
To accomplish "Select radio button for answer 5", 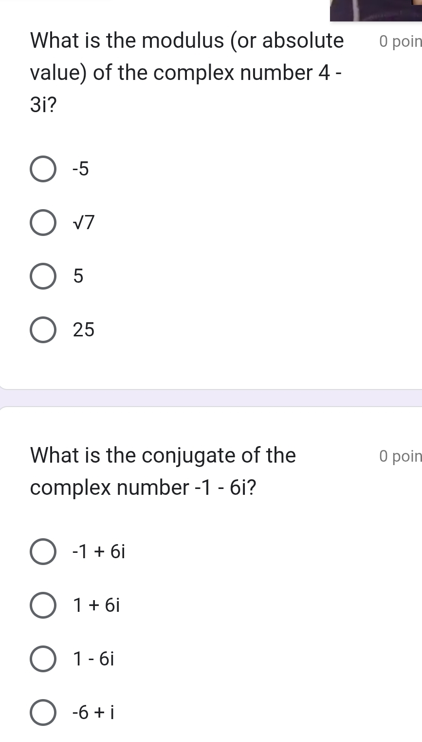I will pyautogui.click(x=43, y=276).
